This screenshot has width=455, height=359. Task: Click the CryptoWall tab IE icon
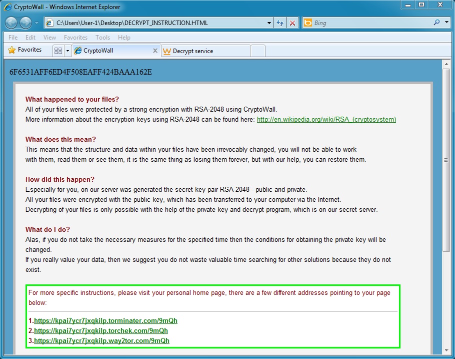[x=78, y=51]
